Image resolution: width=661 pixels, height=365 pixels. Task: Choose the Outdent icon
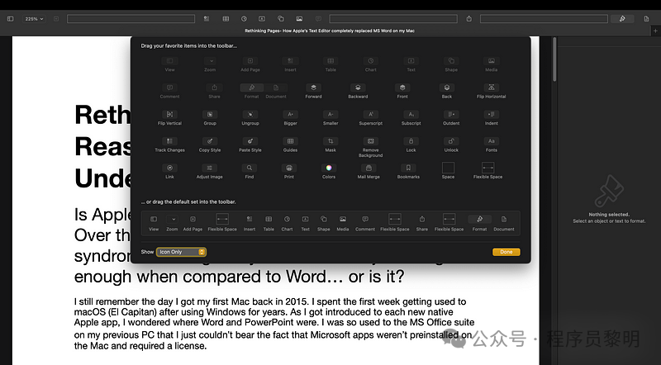451,114
